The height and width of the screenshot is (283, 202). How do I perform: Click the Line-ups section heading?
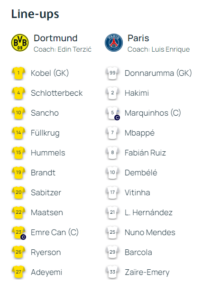35,14
